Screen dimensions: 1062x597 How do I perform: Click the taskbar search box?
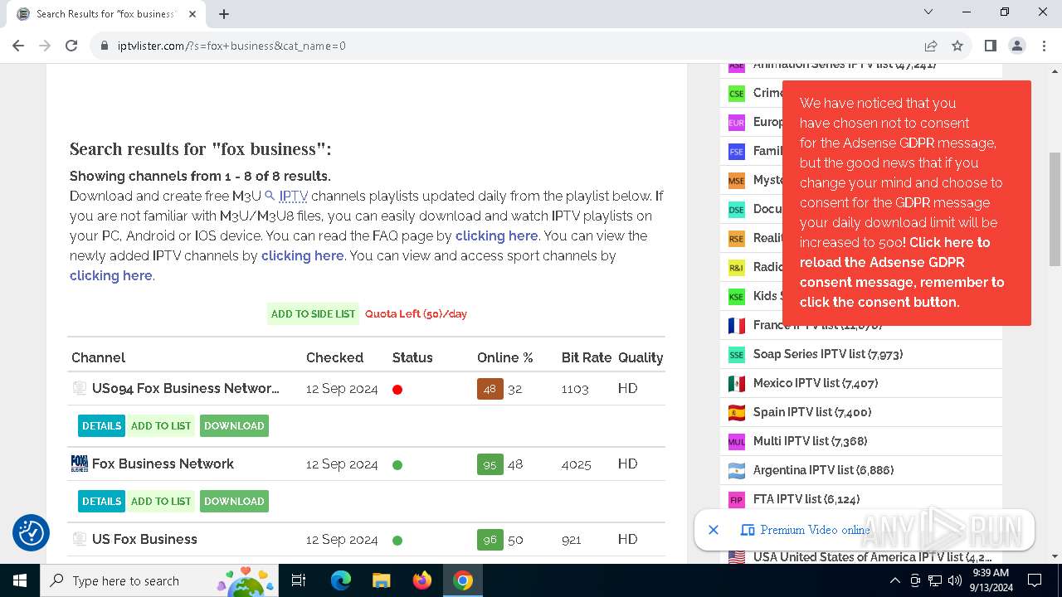(x=161, y=580)
